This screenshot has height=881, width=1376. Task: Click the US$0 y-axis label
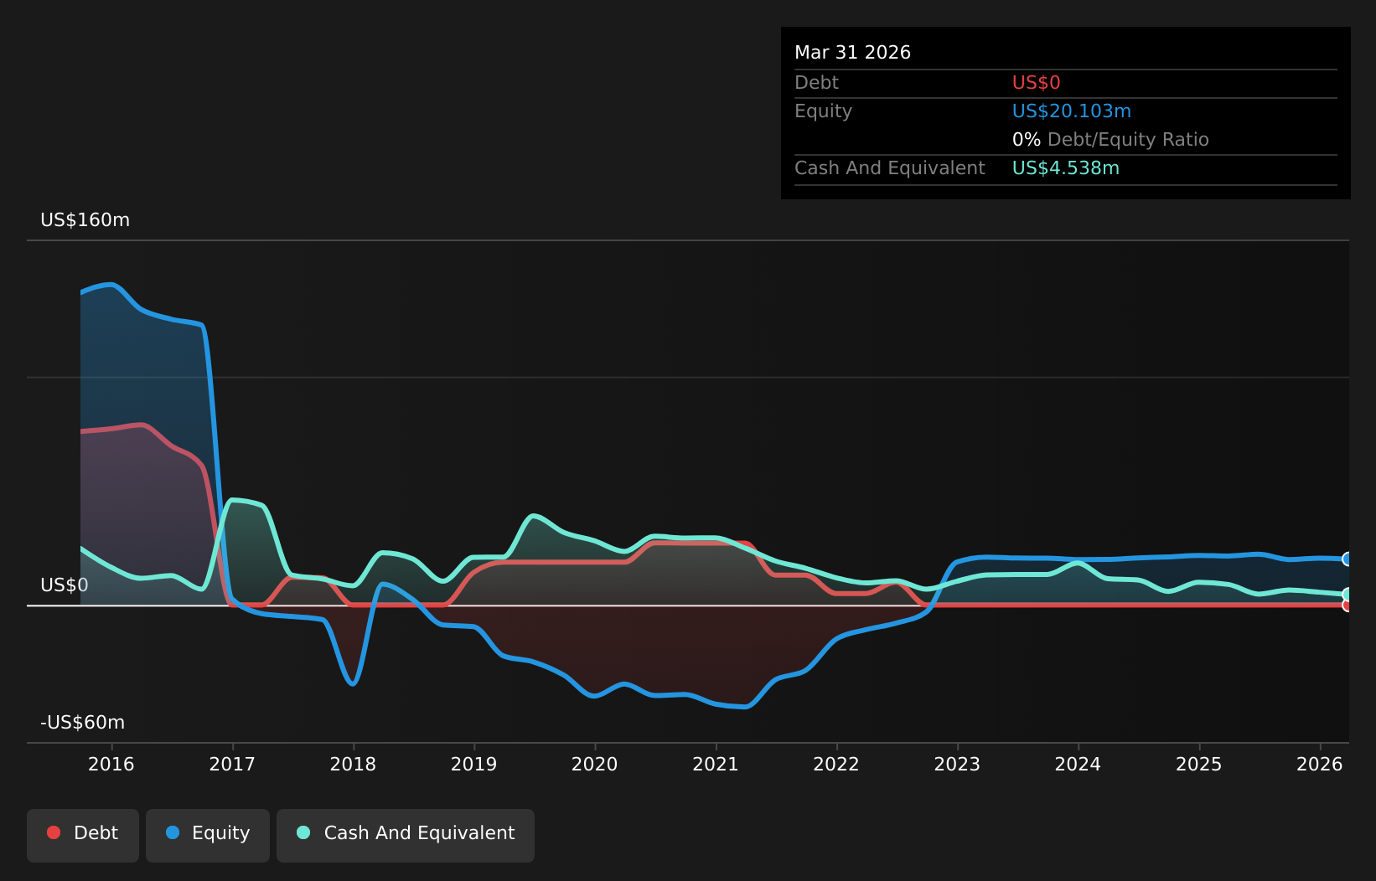tap(65, 585)
